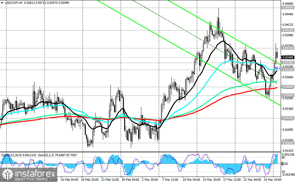The width and height of the screenshot is (295, 182).
Task: Click the 22 Mar 04:00 time label
Action: click(x=252, y=179)
